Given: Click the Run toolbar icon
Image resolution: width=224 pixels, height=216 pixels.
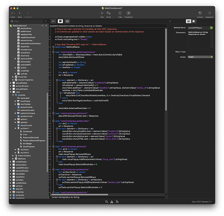Looking at the screenshot, I should point(102,13).
